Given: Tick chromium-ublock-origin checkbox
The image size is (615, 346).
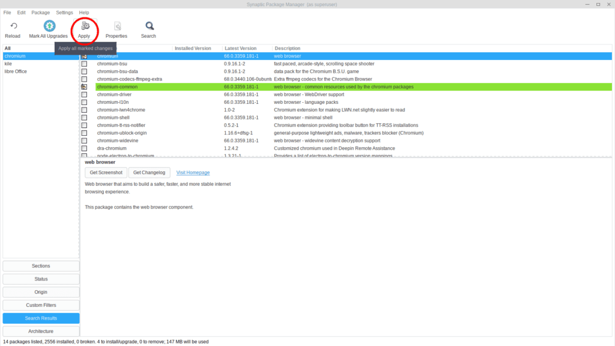Looking at the screenshot, I should click(84, 133).
